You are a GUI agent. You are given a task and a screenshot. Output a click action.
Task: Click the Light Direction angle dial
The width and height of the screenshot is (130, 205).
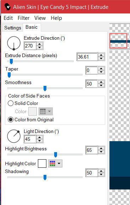pyautogui.click(x=14, y=136)
